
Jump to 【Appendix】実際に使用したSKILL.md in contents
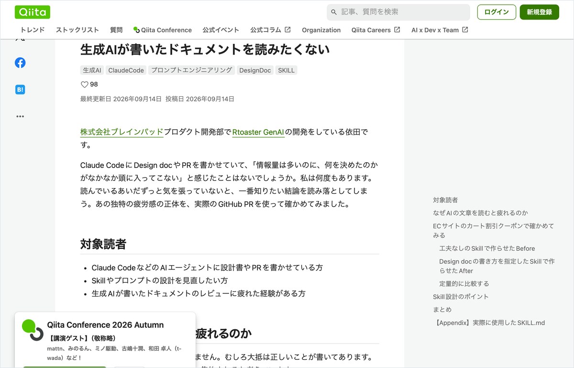tap(489, 323)
